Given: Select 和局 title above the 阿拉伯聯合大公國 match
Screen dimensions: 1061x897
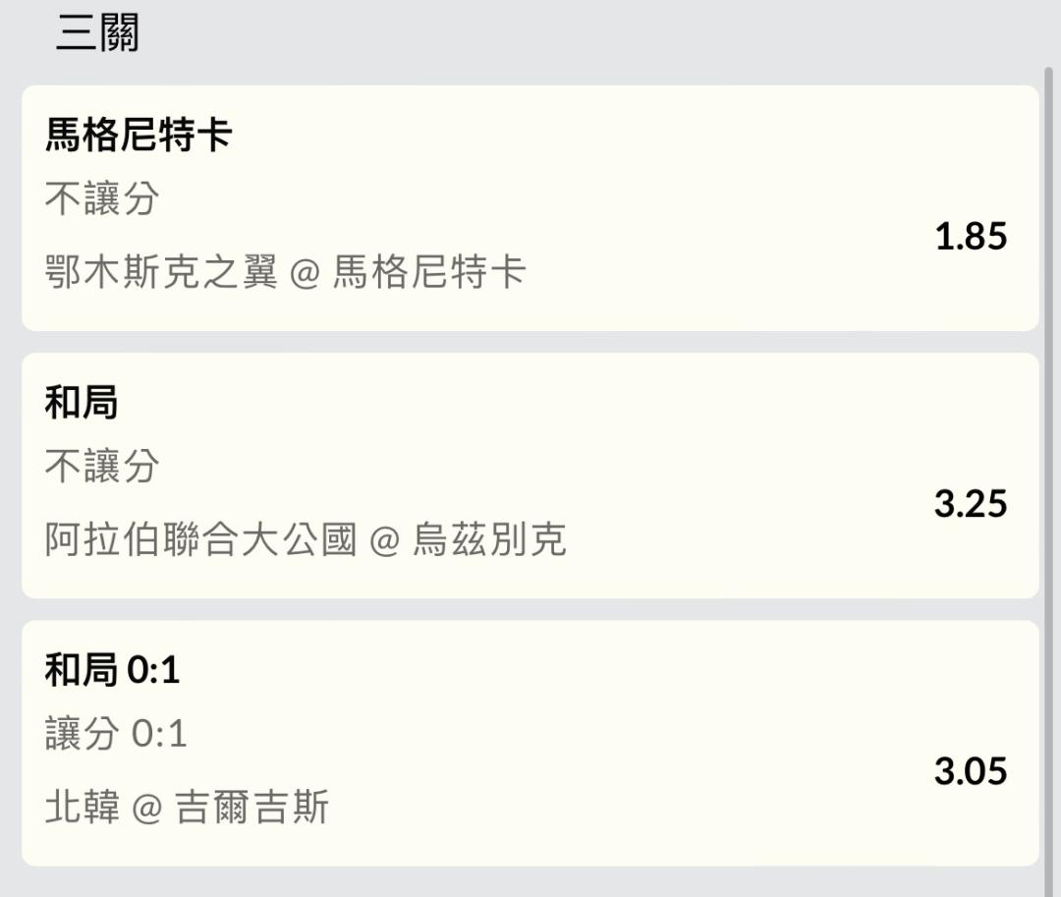Looking at the screenshot, I should coord(82,403).
